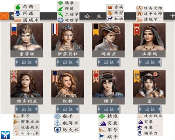Select the portrait of princess 樱子

point(108,84)
